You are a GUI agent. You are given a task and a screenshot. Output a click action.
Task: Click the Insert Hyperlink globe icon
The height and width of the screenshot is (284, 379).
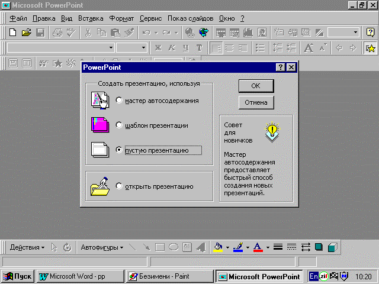click(190, 33)
